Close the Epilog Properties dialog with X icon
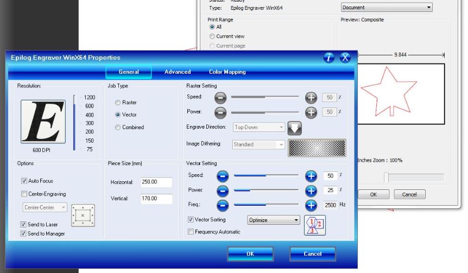Screen dimensions: 468x273 coord(345,58)
